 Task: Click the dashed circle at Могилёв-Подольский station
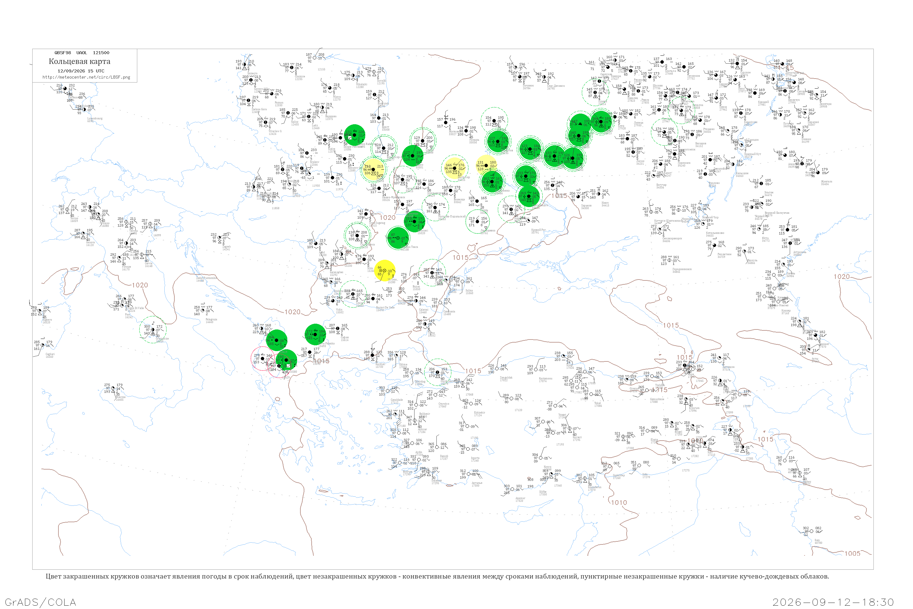[x=435, y=207]
